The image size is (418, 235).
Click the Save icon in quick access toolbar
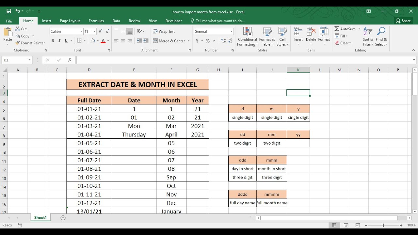coord(9,11)
